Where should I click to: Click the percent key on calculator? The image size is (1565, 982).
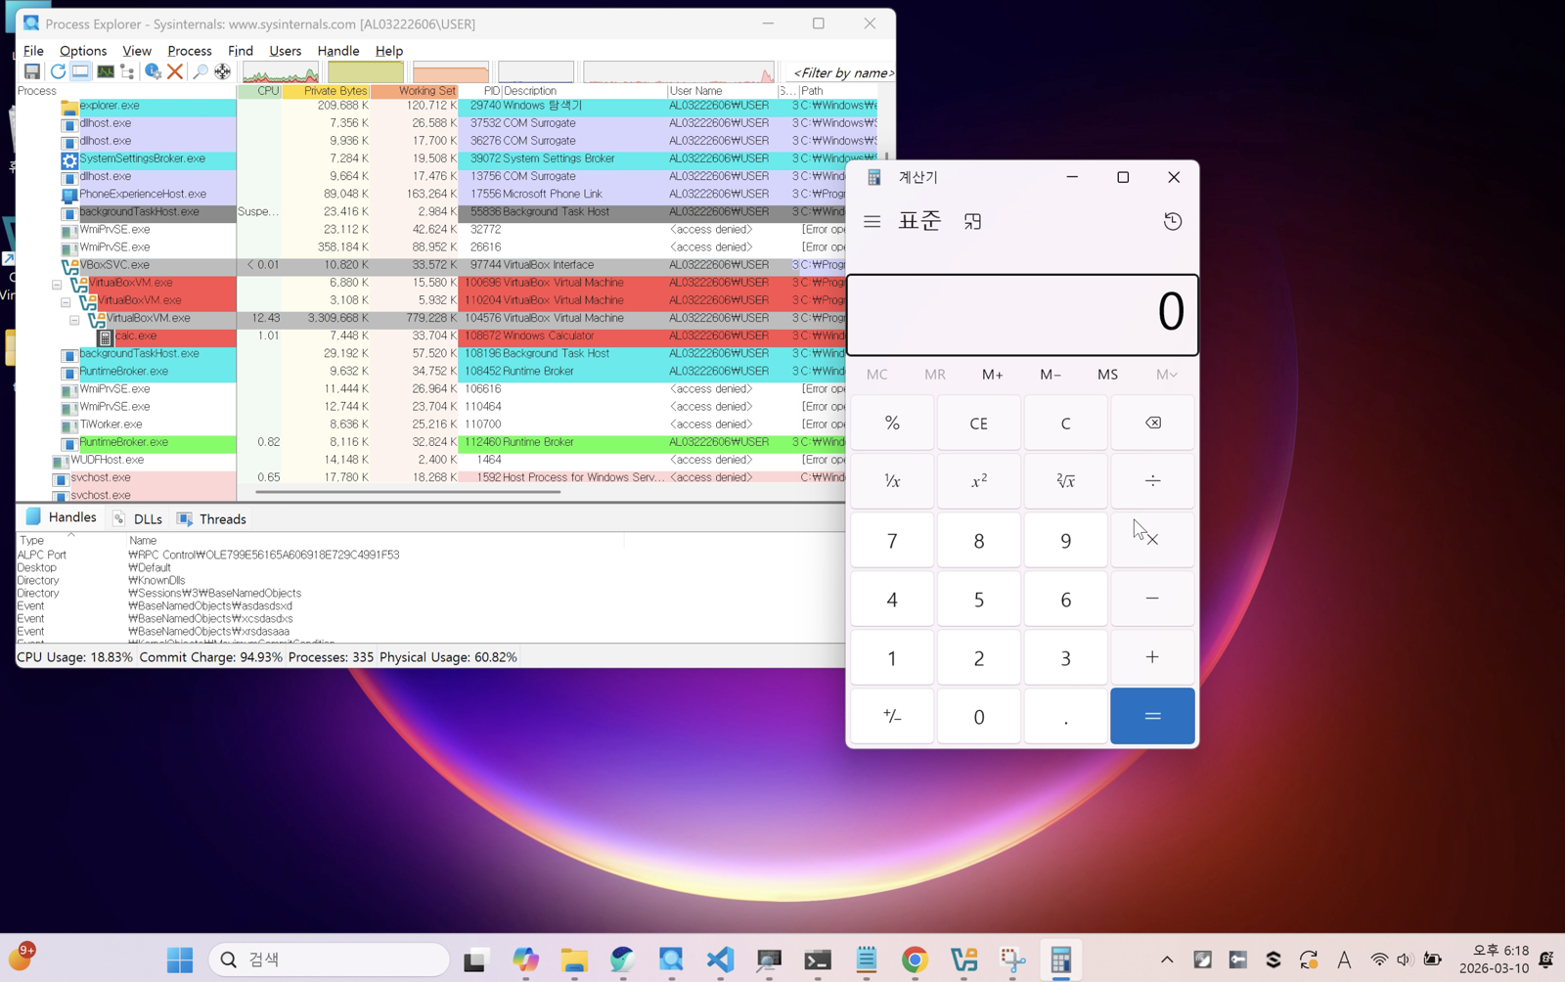click(x=892, y=423)
